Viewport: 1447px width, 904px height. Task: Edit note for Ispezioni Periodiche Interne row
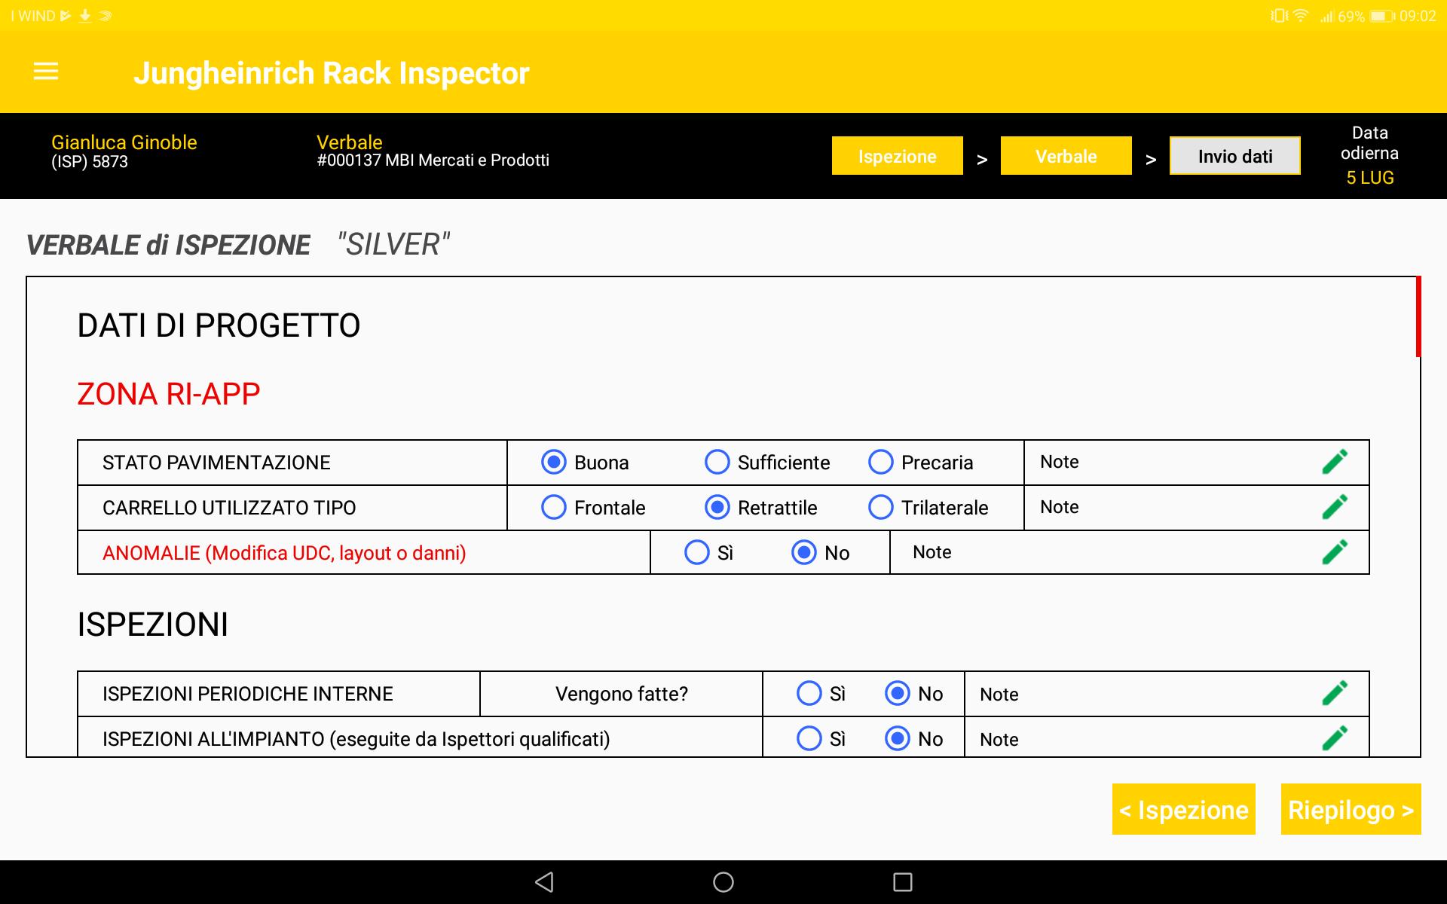[1335, 693]
